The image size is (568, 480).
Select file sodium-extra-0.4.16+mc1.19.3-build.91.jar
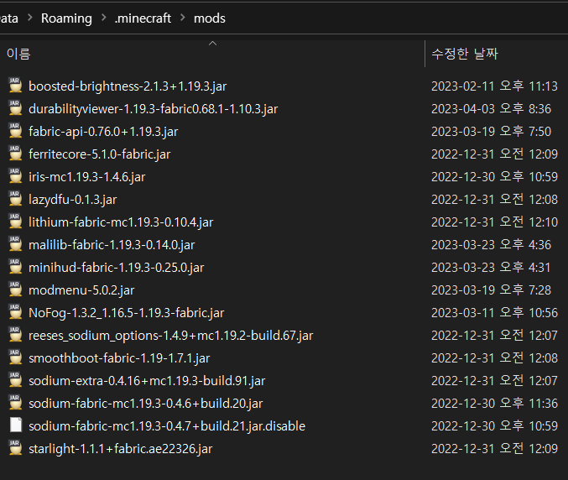[x=147, y=381]
